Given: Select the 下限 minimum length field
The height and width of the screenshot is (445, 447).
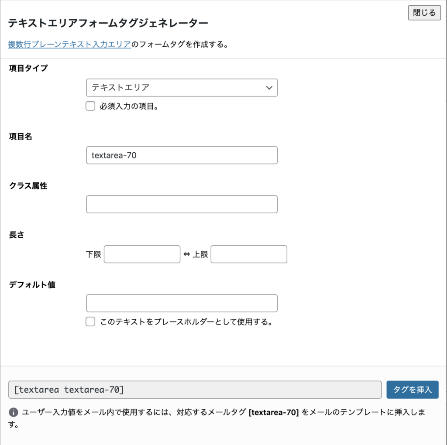Looking at the screenshot, I should pyautogui.click(x=142, y=254).
